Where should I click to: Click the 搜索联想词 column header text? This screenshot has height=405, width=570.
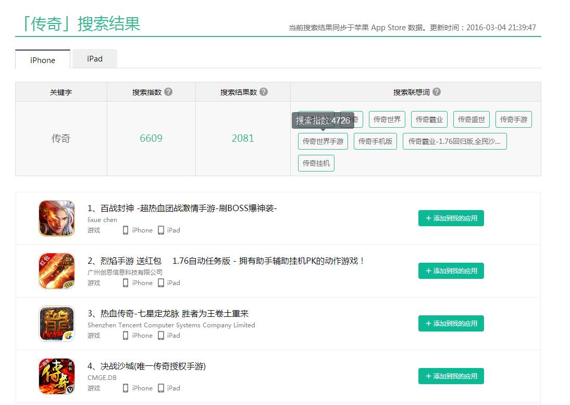[412, 92]
